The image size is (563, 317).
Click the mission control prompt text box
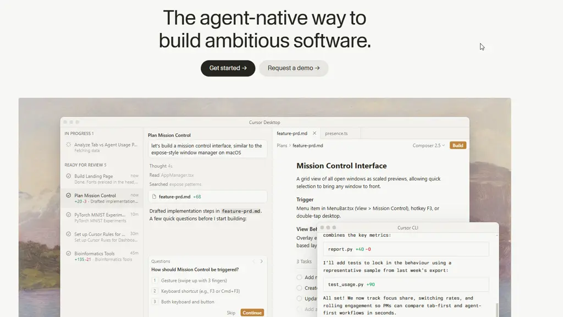[x=207, y=149]
